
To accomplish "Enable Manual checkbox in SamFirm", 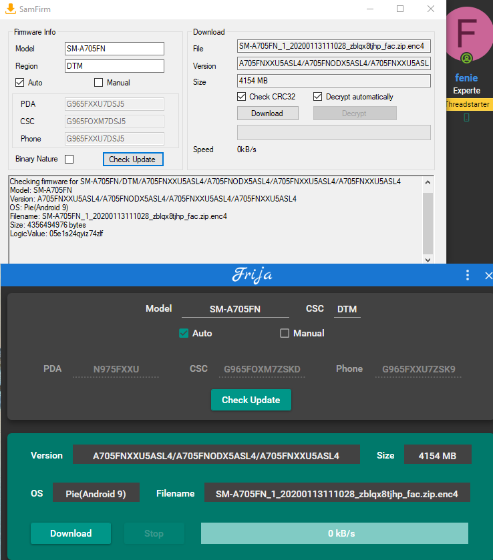I will tap(98, 83).
